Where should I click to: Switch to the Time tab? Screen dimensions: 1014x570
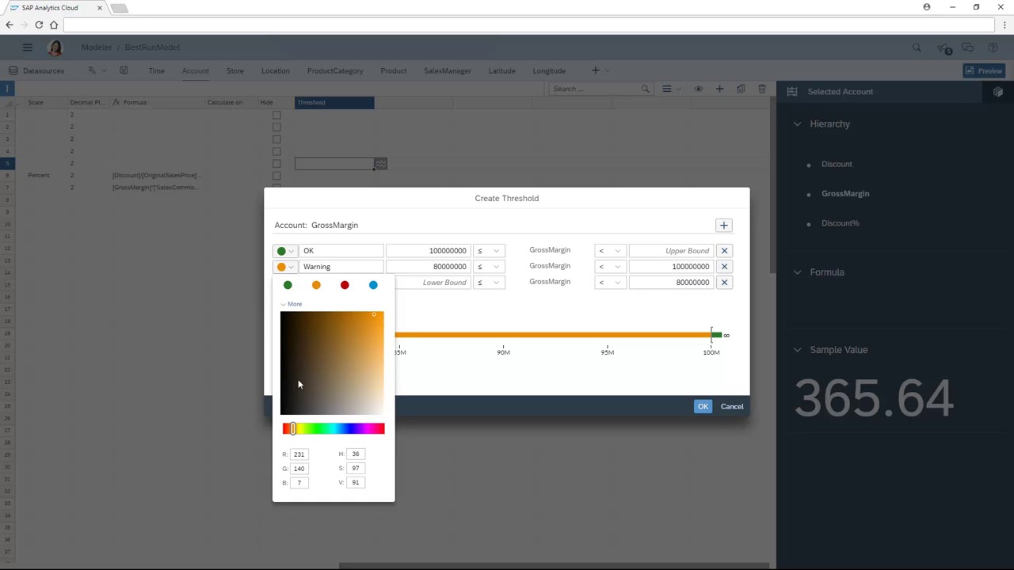coord(156,71)
